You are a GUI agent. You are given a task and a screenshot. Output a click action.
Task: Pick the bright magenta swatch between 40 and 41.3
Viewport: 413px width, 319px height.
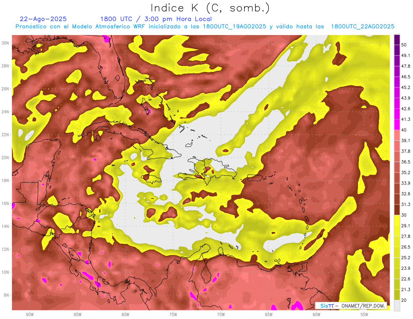pos(397,125)
